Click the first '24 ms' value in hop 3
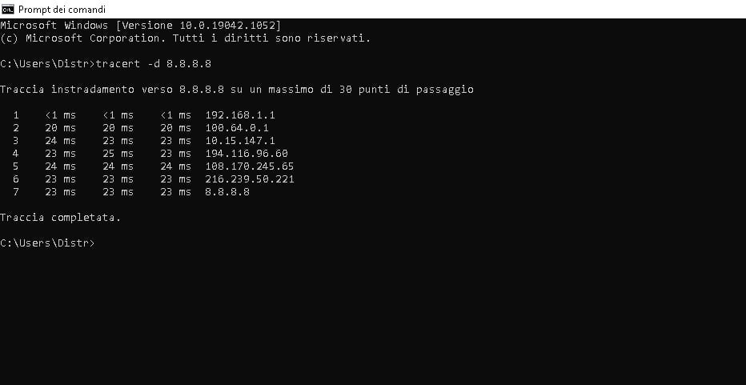Image resolution: width=746 pixels, height=385 pixels. point(60,141)
